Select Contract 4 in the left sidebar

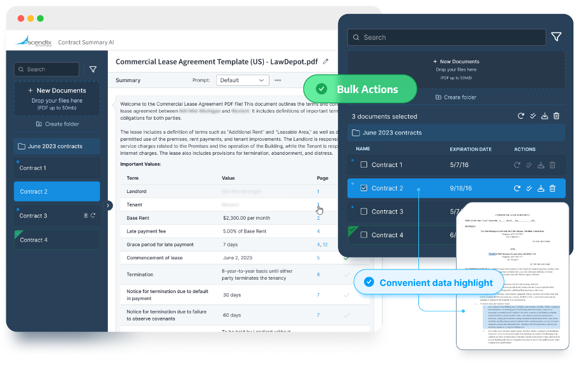click(57, 240)
